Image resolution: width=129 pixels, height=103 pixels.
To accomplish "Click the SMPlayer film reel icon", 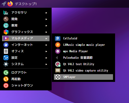I will pyautogui.click(x=58, y=77).
